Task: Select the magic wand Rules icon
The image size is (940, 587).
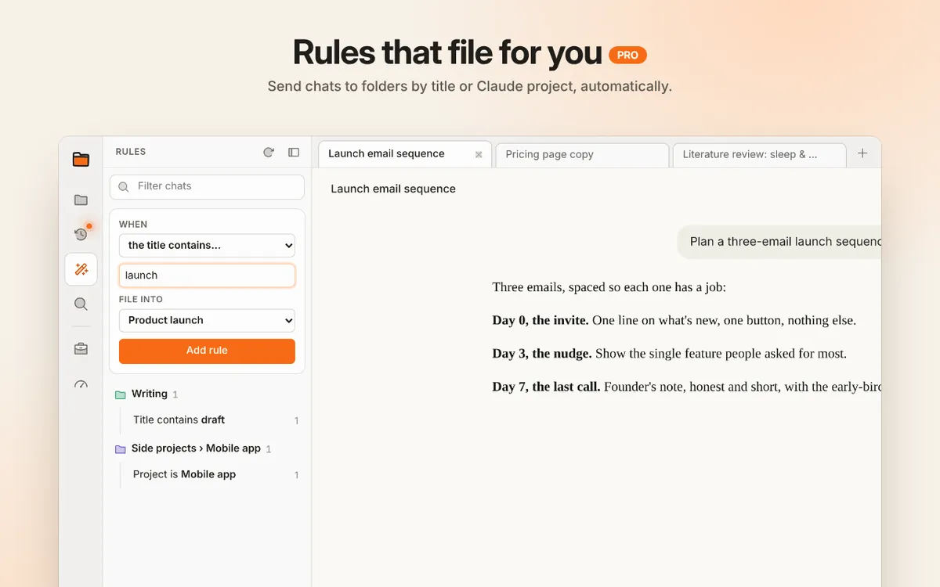Action: pos(81,269)
